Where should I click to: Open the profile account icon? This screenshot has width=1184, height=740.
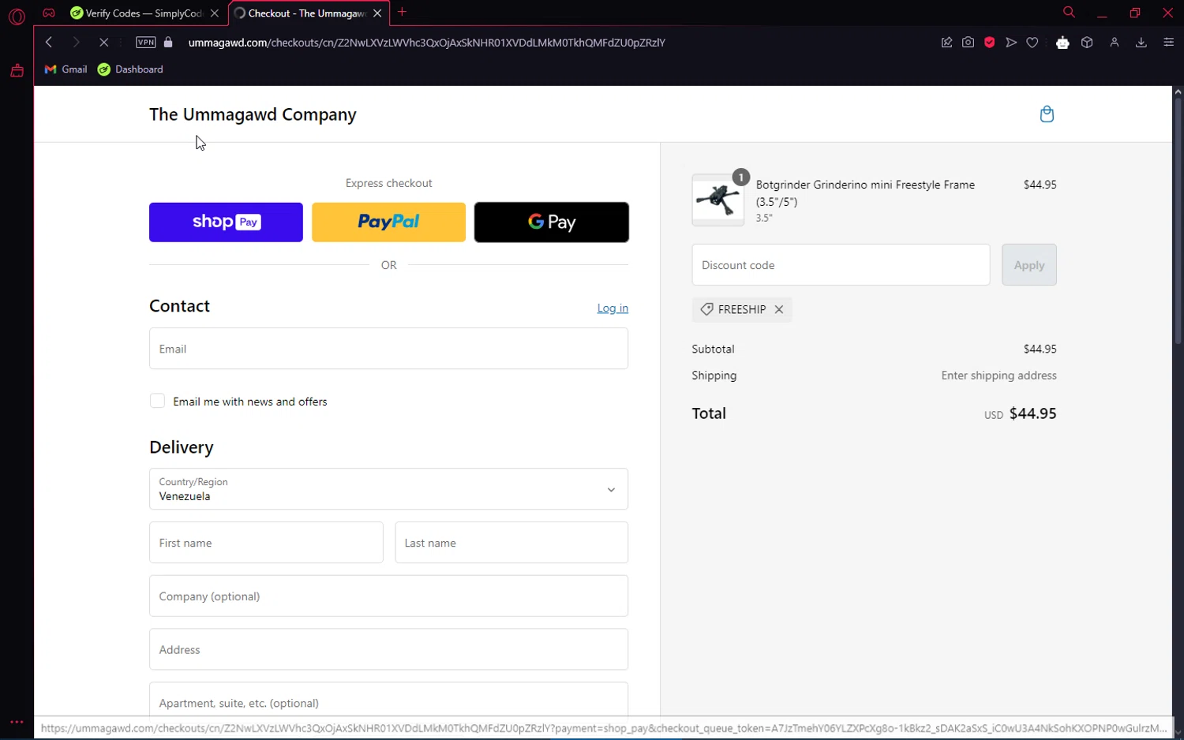pos(1115,43)
